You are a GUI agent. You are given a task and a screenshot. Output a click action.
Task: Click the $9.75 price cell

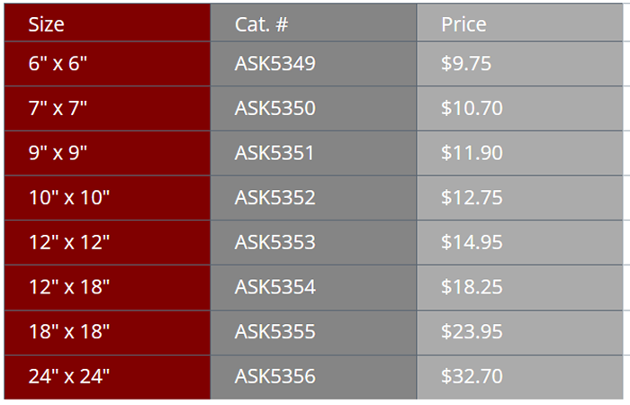(x=466, y=65)
